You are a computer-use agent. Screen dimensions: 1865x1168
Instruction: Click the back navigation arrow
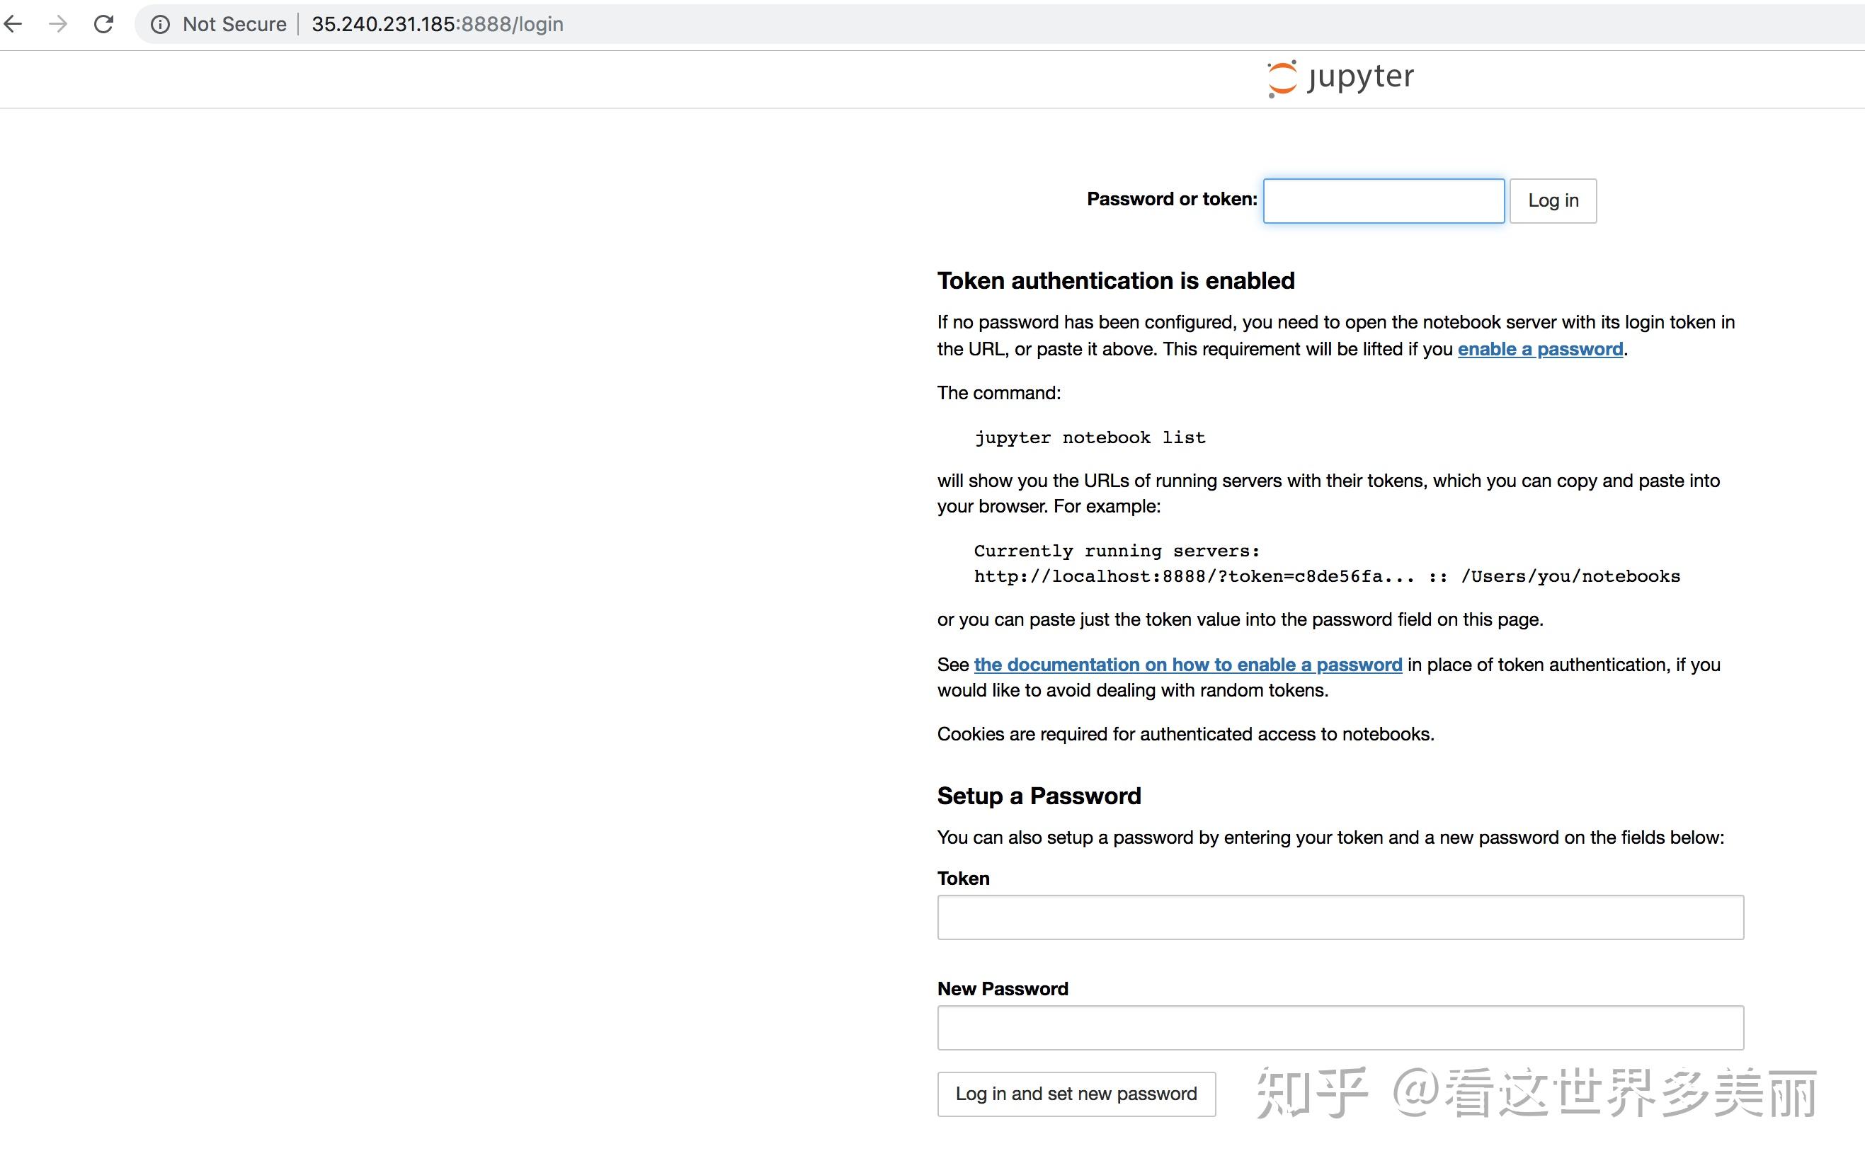point(21,23)
